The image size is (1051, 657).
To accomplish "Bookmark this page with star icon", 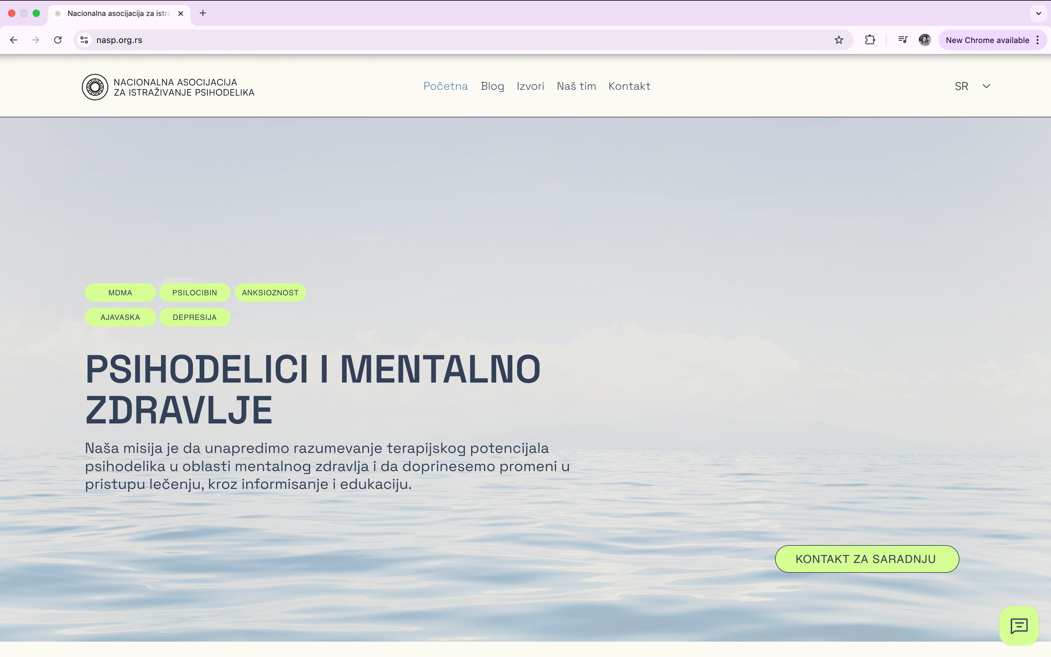I will point(839,40).
